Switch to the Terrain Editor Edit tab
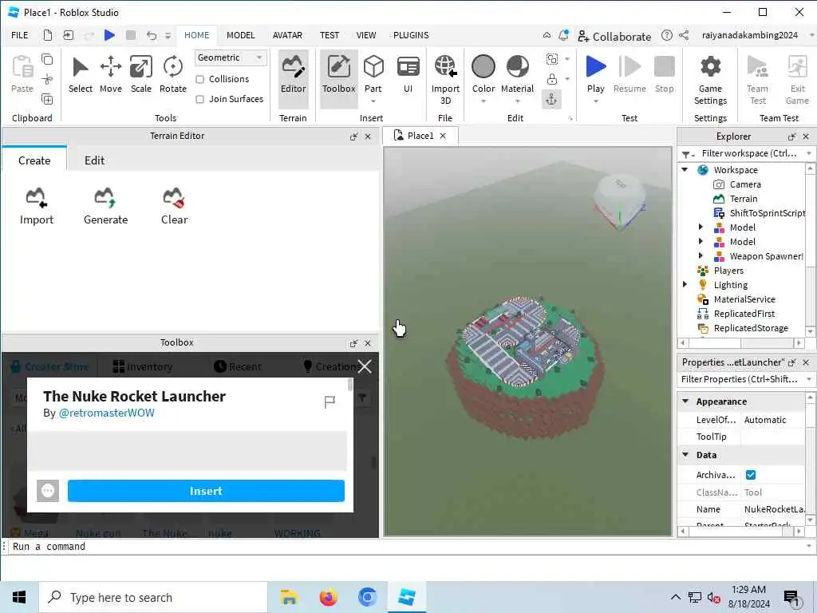 [94, 160]
